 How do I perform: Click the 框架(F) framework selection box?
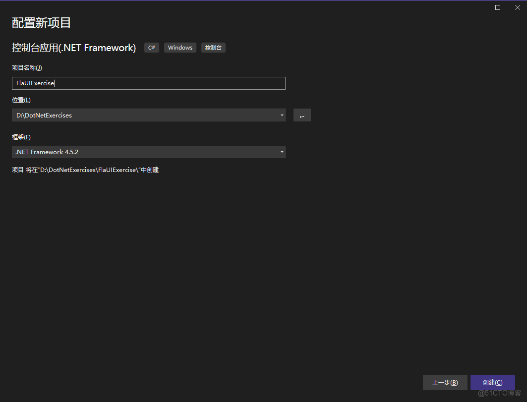pyautogui.click(x=149, y=152)
